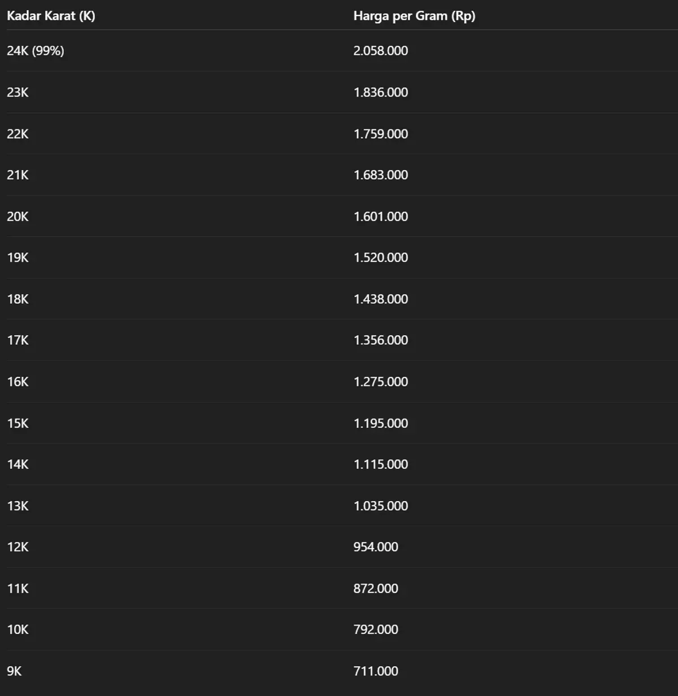Image resolution: width=678 pixels, height=696 pixels.
Task: Select the 12K karat cell
Action: pos(18,547)
